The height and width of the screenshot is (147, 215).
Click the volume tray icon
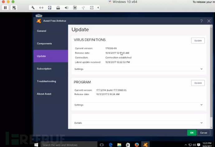pyautogui.click(x=194, y=145)
